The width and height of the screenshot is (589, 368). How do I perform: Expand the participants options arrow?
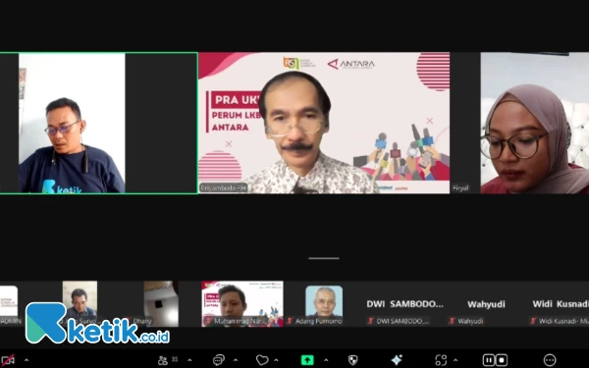coord(189,360)
